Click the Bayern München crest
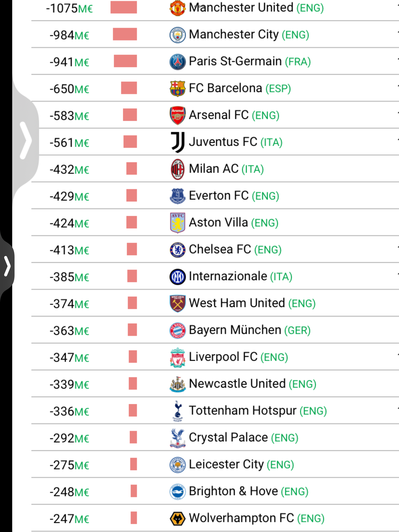The image size is (399, 532). coord(177,330)
